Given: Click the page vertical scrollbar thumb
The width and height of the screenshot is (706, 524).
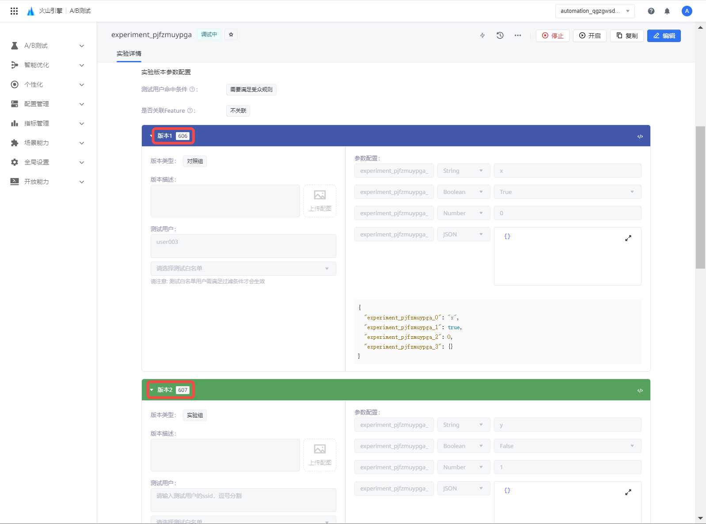Looking at the screenshot, I should pyautogui.click(x=700, y=197).
